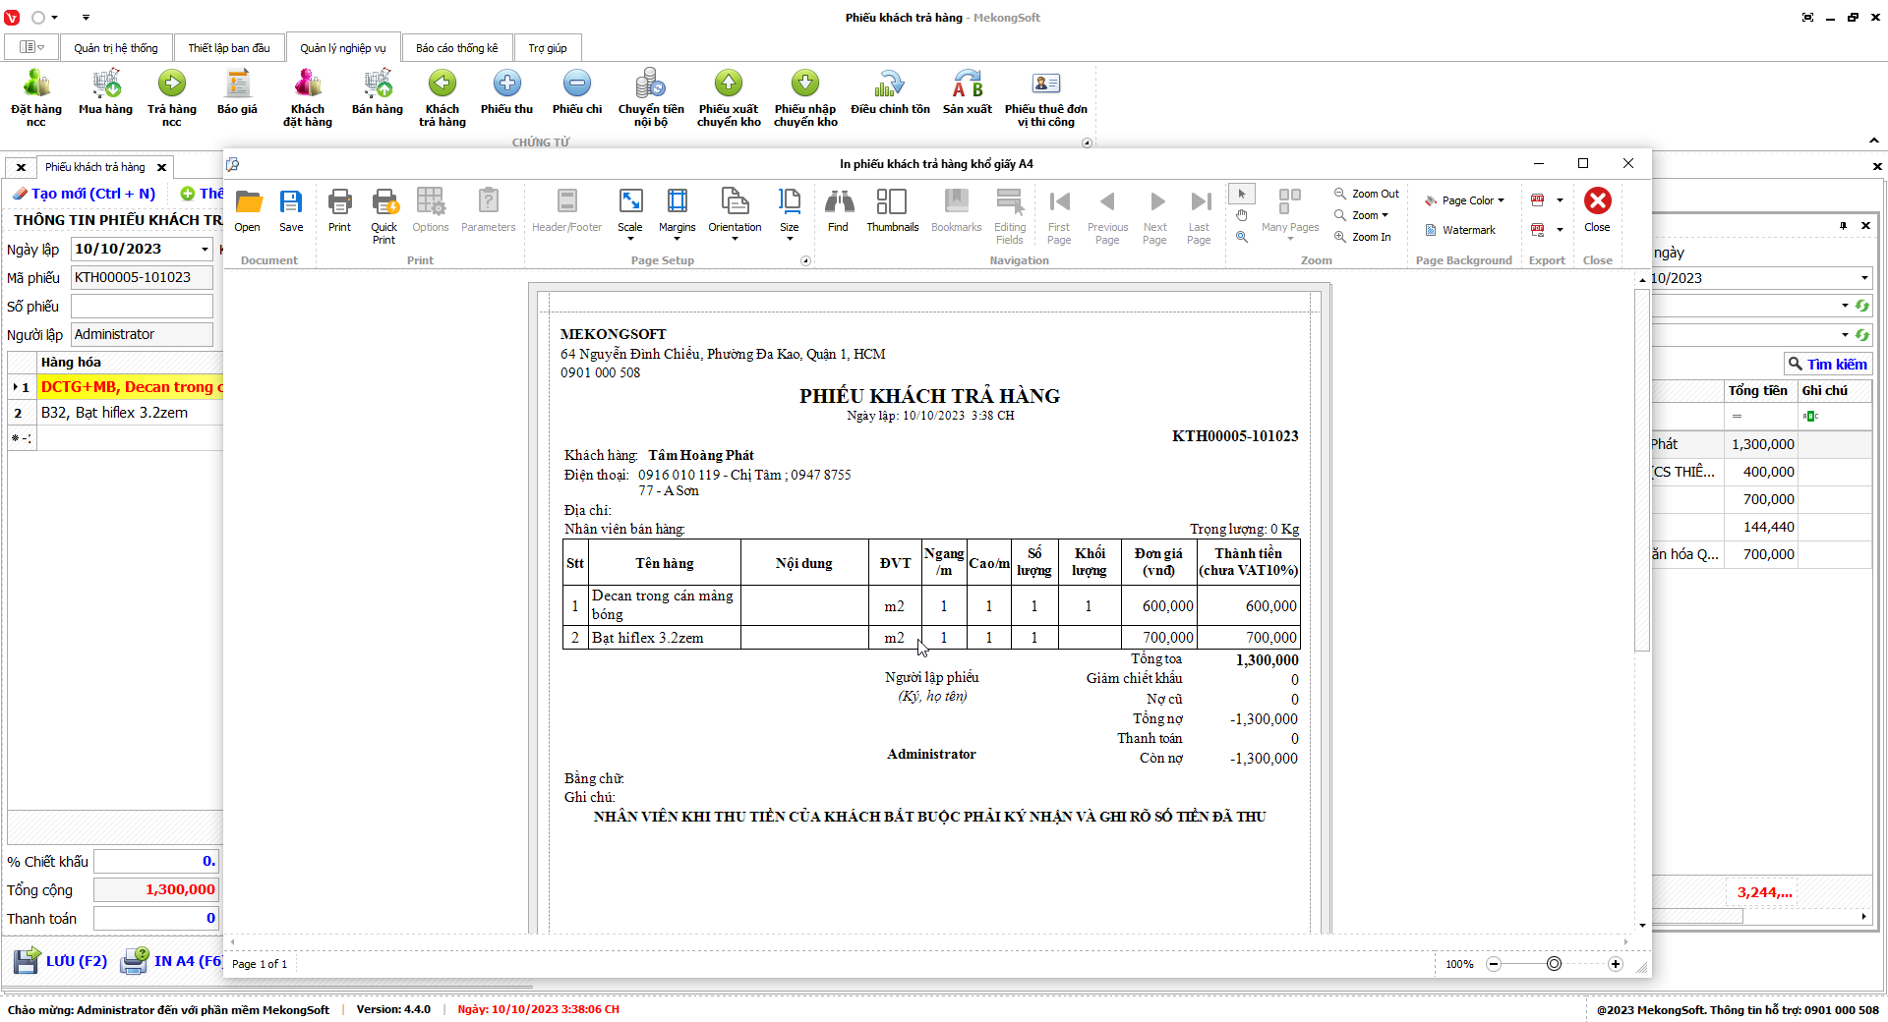Open the Sản xuất production icon
This screenshot has height=1022, width=1888.
(x=967, y=93)
